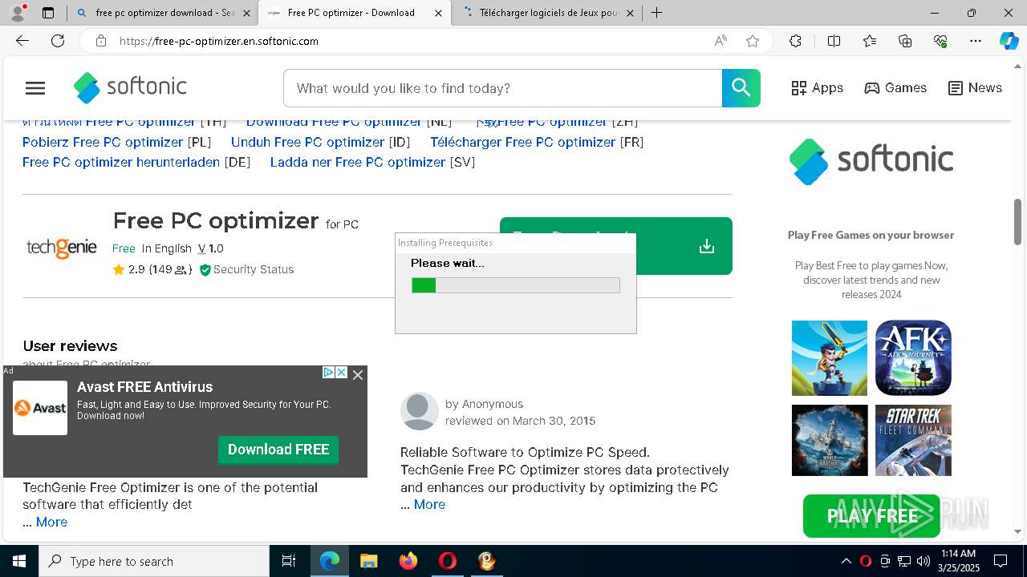The image size is (1027, 577).
Task: Add this page to favorites
Action: pyautogui.click(x=753, y=41)
